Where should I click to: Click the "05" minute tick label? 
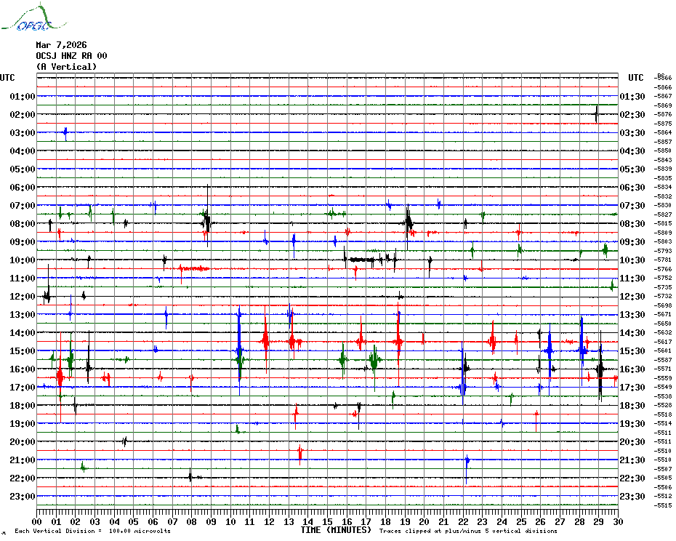point(133,521)
